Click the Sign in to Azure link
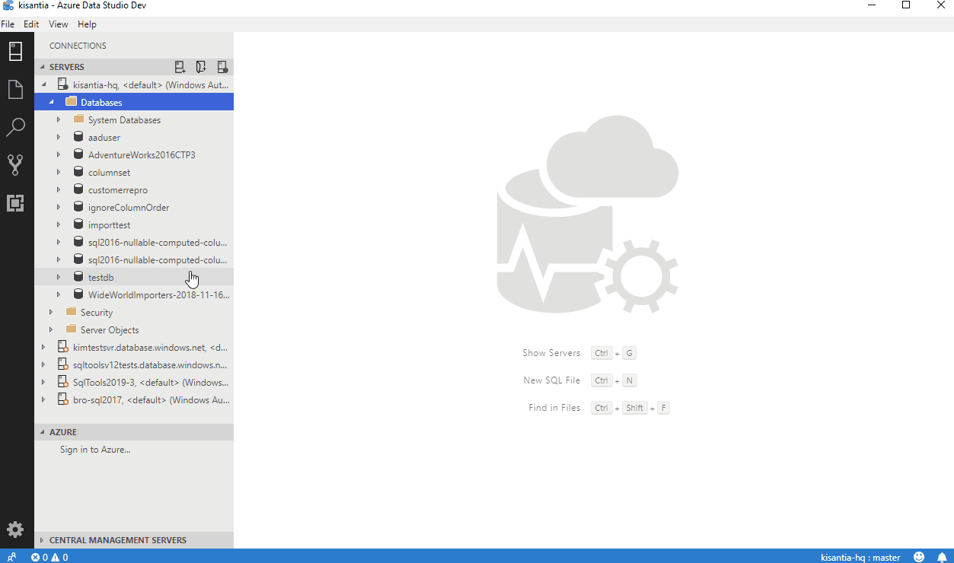954x563 pixels. 95,450
